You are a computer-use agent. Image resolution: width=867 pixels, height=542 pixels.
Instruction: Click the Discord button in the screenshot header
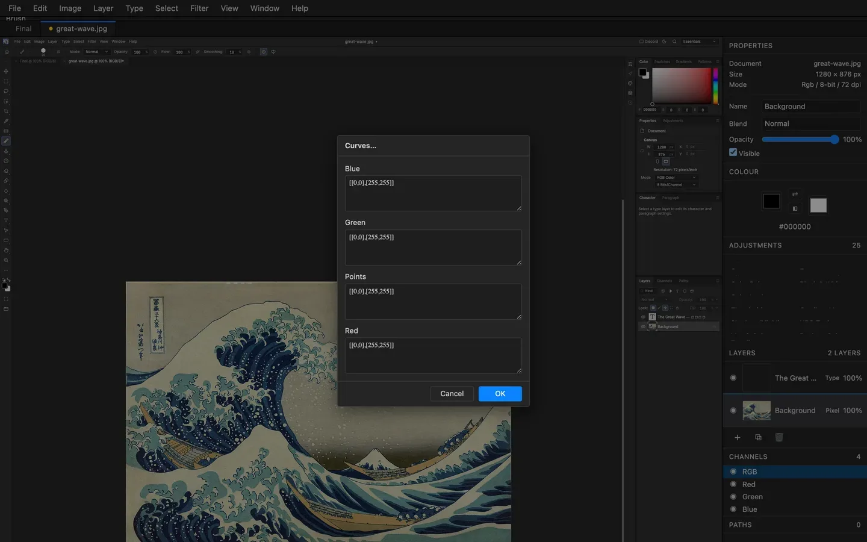pos(648,42)
